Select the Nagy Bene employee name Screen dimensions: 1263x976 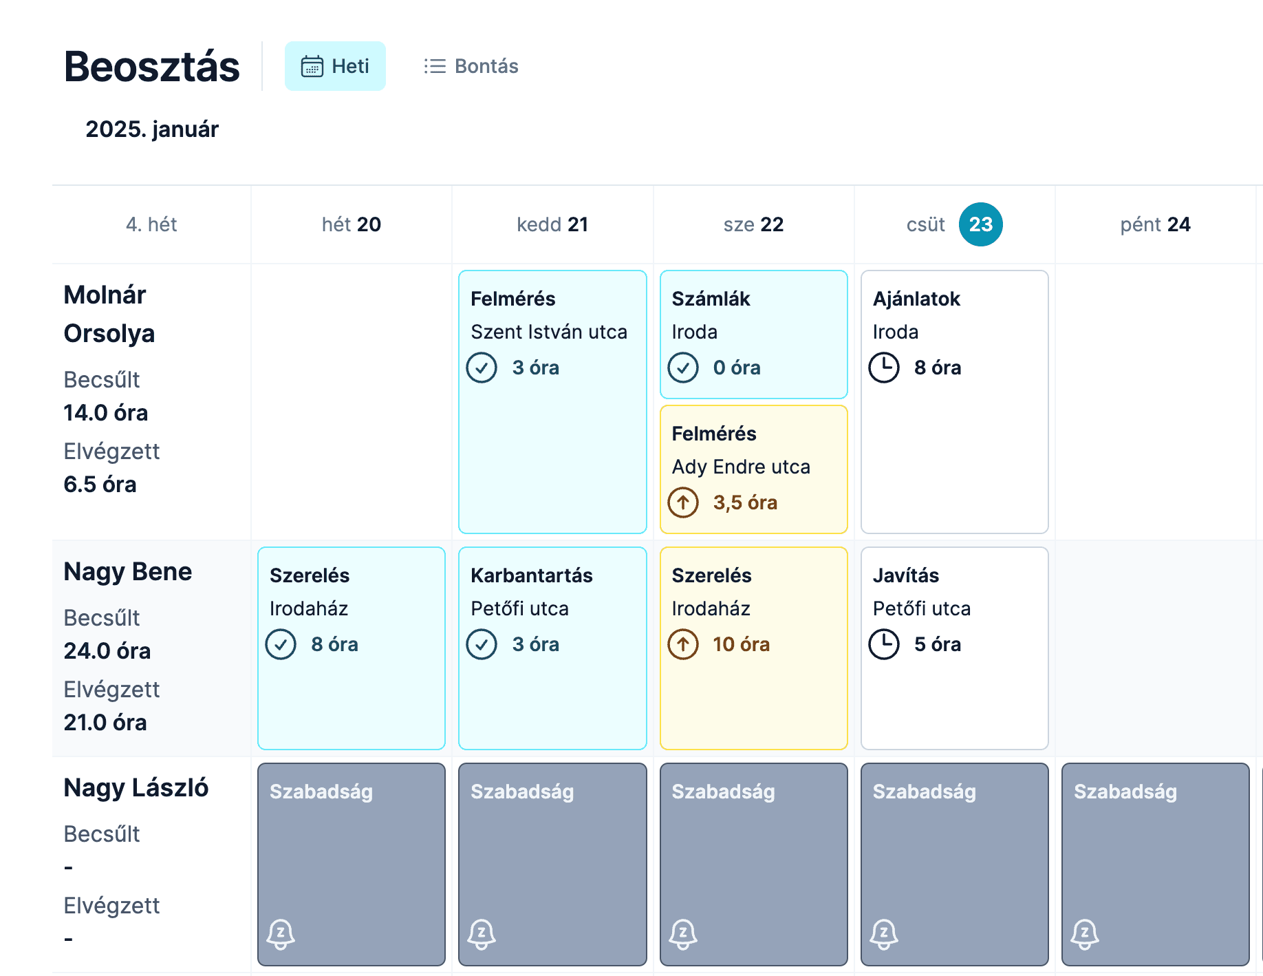(x=127, y=571)
